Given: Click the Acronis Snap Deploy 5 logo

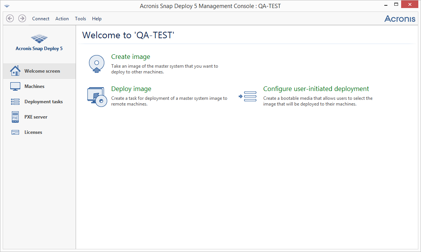Looking at the screenshot, I should tap(39, 39).
